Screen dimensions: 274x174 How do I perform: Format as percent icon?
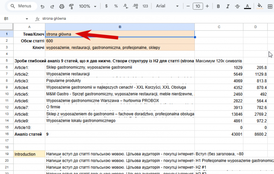116,6
